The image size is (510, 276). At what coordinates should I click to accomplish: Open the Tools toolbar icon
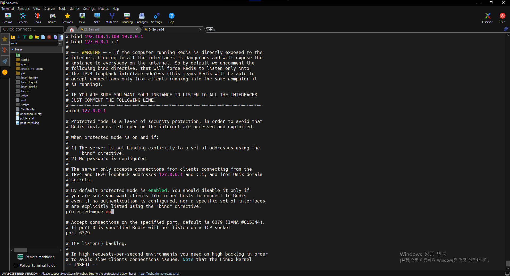[37, 18]
